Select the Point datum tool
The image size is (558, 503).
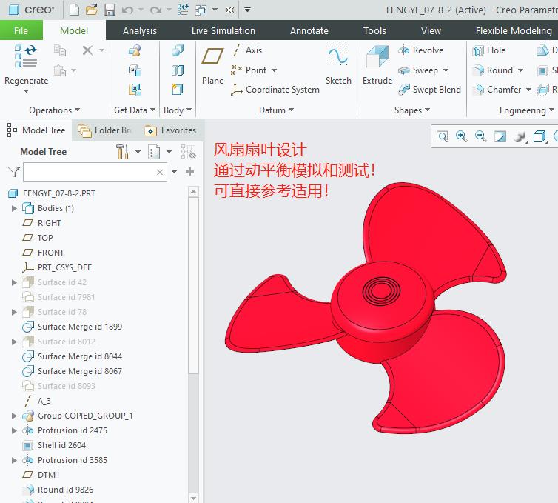(249, 70)
